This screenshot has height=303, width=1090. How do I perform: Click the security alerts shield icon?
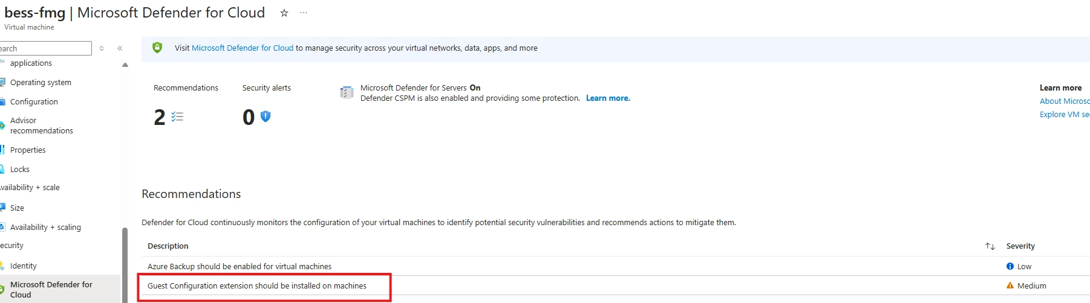pyautogui.click(x=265, y=116)
